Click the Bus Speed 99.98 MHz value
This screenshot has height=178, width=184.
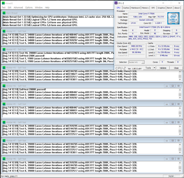(136, 52)
